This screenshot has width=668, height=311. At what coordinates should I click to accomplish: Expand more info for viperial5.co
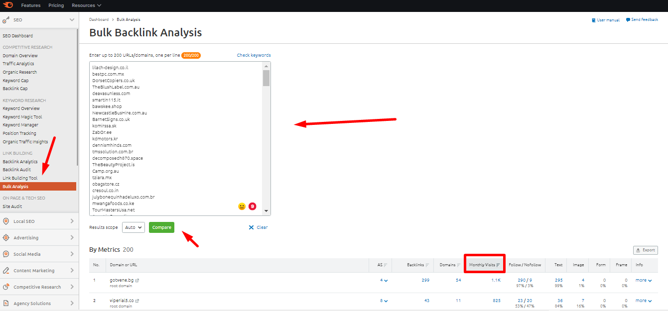[644, 301]
